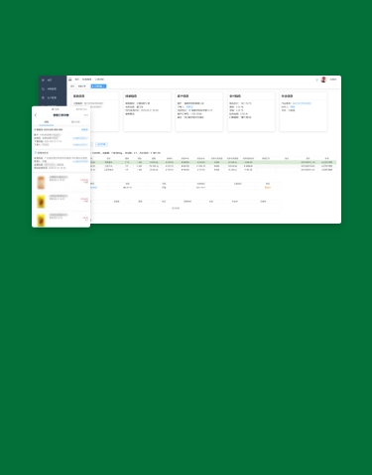This screenshot has width=372, height=475.
Task: Open the username dropdown beside the avatar
Action: click(x=333, y=79)
